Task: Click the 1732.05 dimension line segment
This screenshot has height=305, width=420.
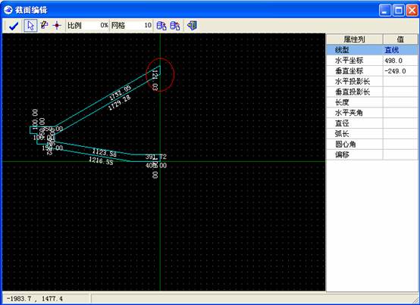Action: 107,97
